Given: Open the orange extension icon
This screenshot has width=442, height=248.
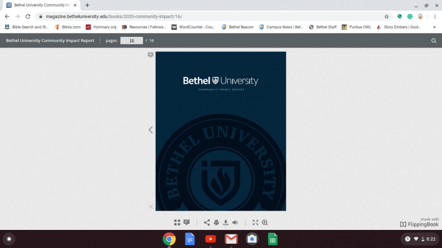Looking at the screenshot, I should 420,16.
